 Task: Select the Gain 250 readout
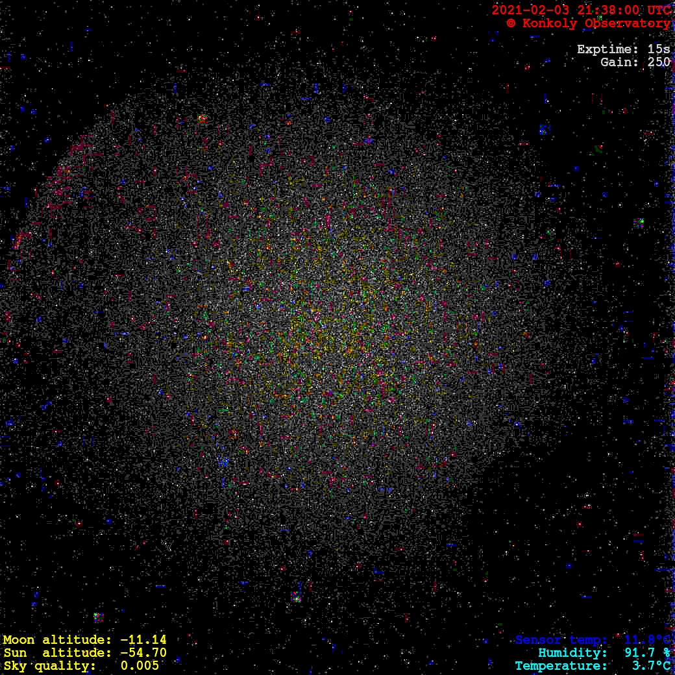pyautogui.click(x=635, y=62)
